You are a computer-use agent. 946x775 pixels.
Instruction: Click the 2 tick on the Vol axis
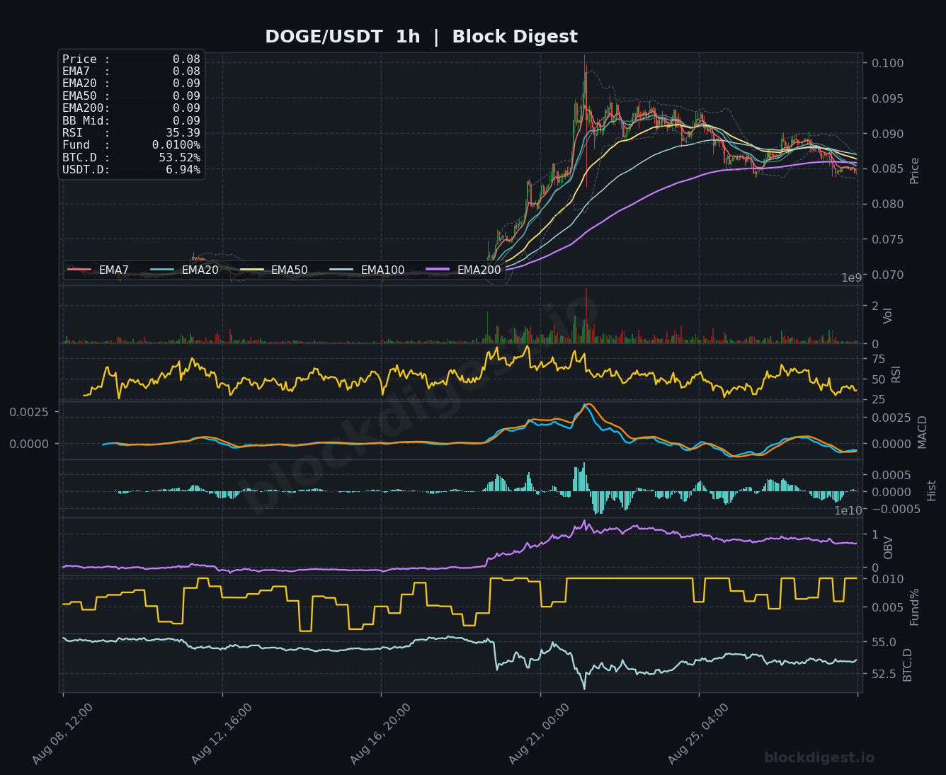click(x=875, y=306)
